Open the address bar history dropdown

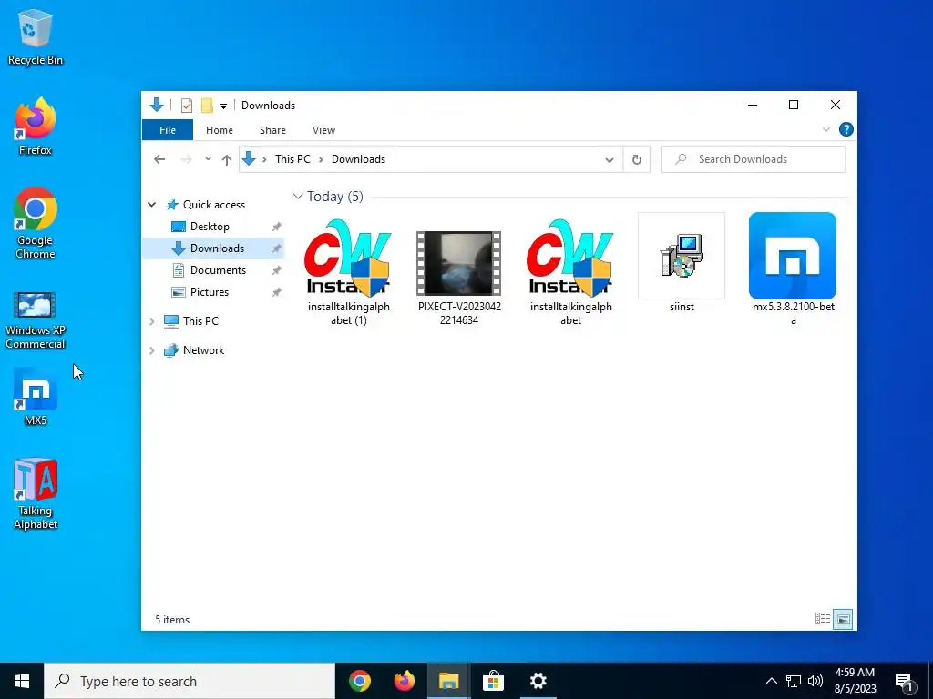point(610,160)
